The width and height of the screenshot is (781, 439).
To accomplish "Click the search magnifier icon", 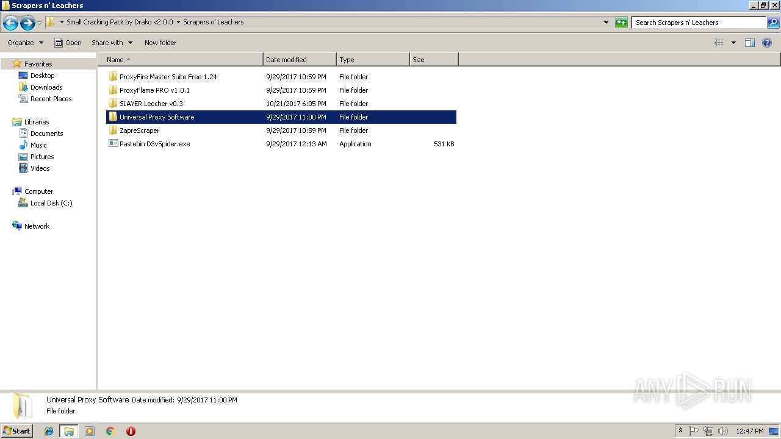I will [773, 23].
